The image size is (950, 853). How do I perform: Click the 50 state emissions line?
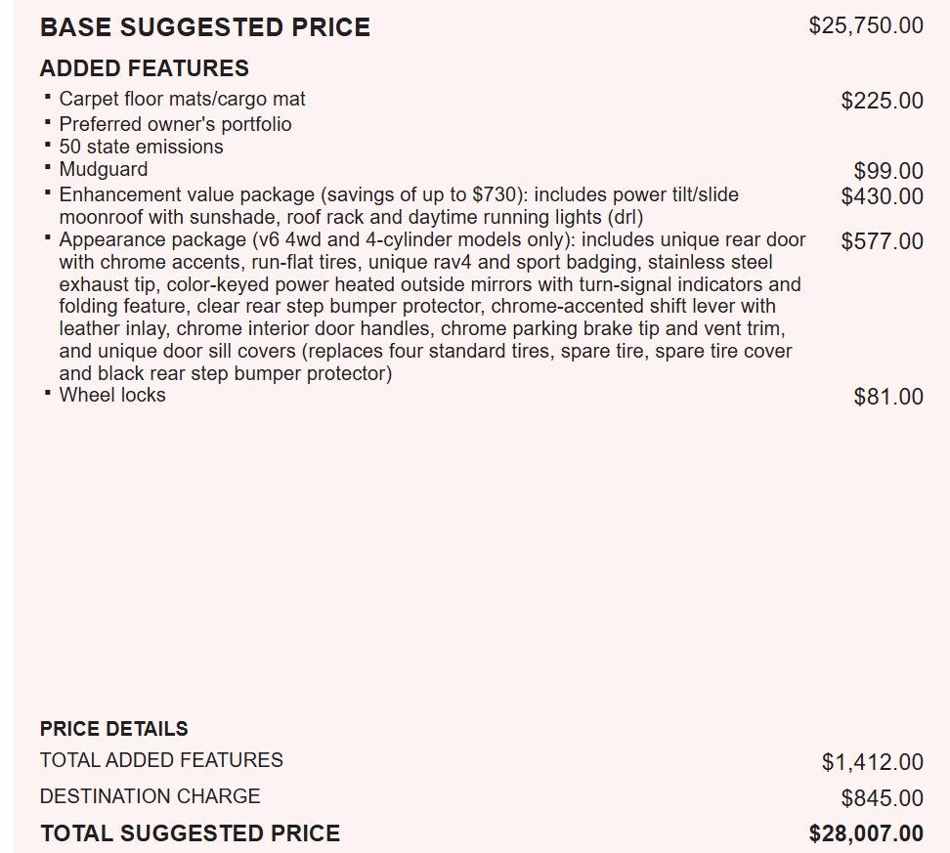[x=141, y=147]
